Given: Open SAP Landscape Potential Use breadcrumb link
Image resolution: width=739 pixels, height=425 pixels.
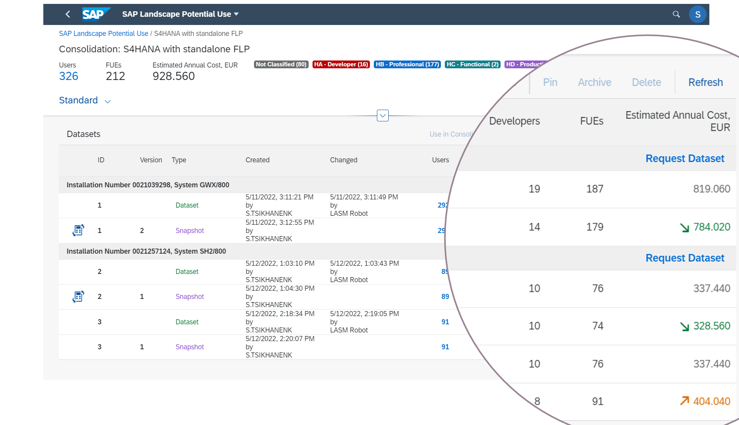Looking at the screenshot, I should click(x=103, y=34).
